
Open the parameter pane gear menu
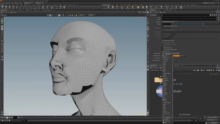210,15
